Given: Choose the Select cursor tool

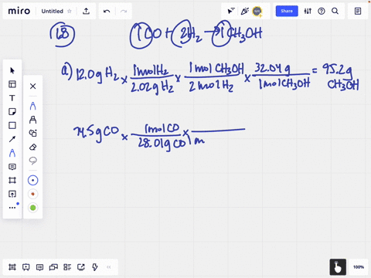Looking at the screenshot, I should point(12,70).
